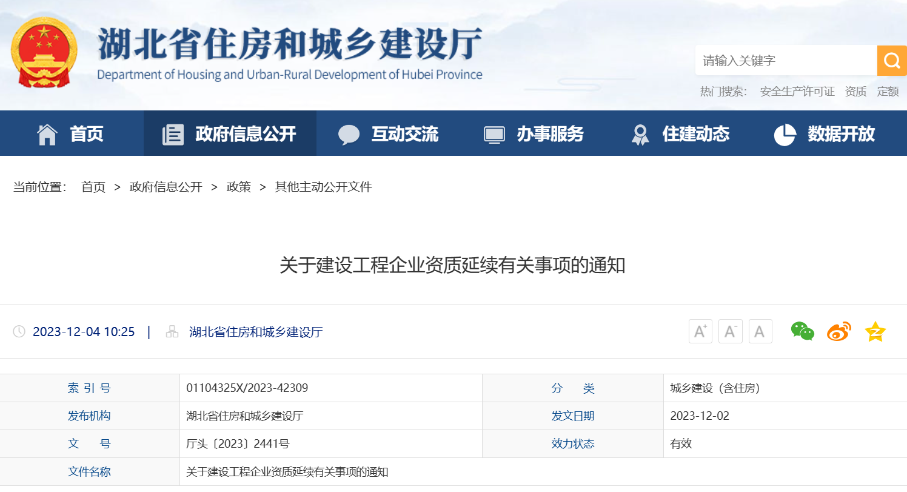Share article via WeChat icon

pos(802,331)
